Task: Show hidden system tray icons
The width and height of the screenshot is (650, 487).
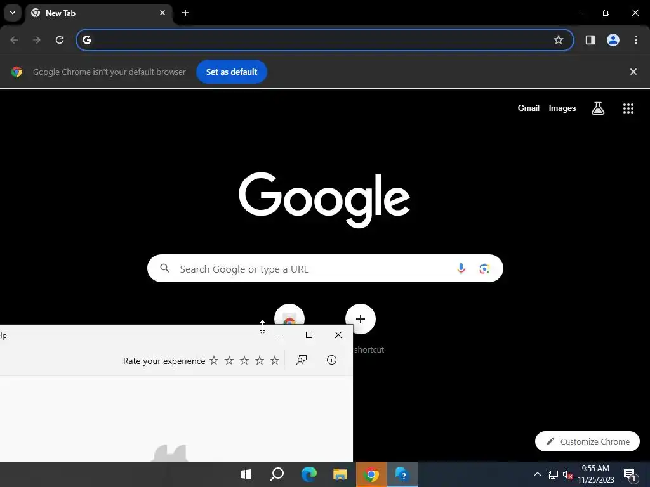Action: [x=537, y=474]
